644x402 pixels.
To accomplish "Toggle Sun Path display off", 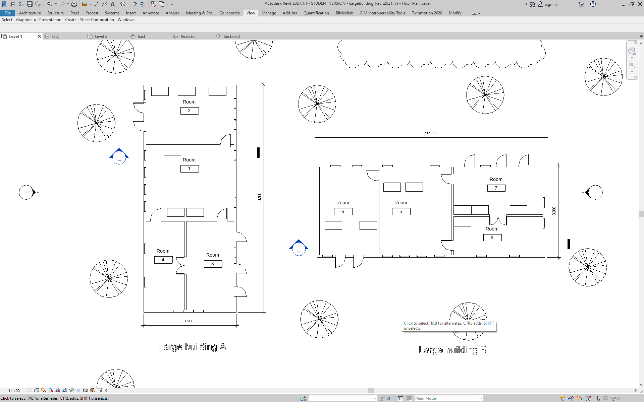I will [43, 390].
